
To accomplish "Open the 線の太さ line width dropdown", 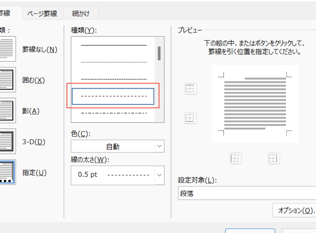I will click(117, 175).
